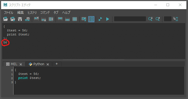Click the Maya logo in the title bar
188x99 pixels.
pyautogui.click(x=5, y=5)
